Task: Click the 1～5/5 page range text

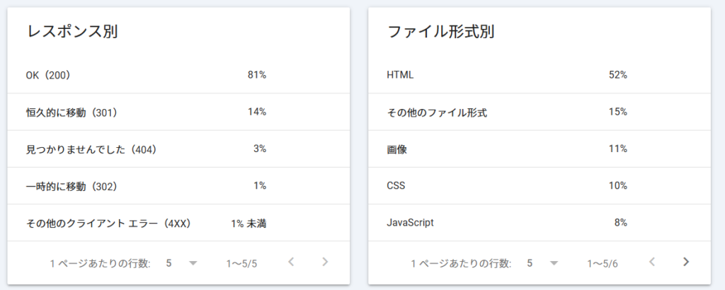Action: click(241, 263)
